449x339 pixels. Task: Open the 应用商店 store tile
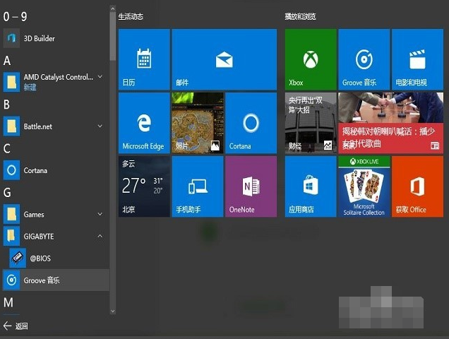(311, 186)
